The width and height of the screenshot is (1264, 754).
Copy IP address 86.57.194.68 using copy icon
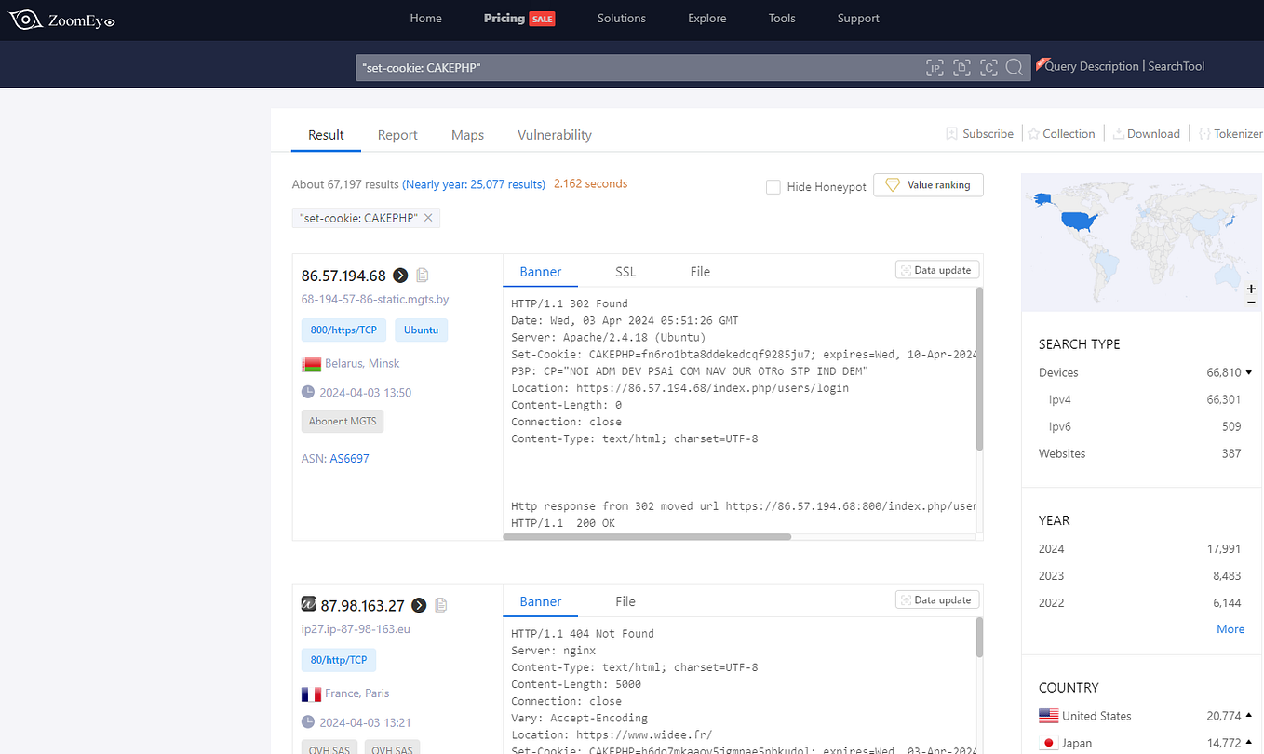point(423,275)
